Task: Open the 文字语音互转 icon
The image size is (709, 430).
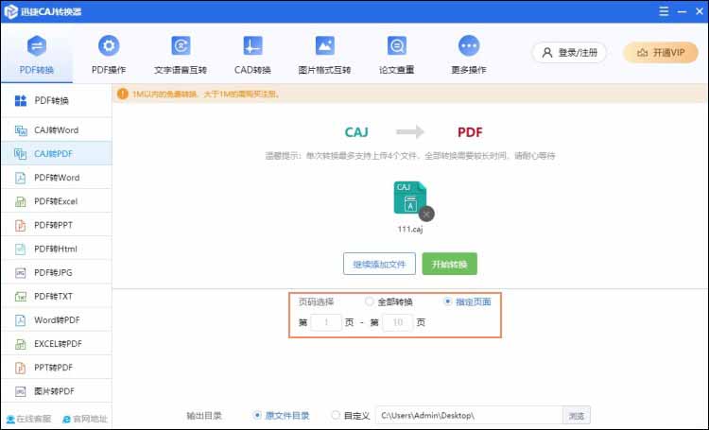Action: click(181, 45)
